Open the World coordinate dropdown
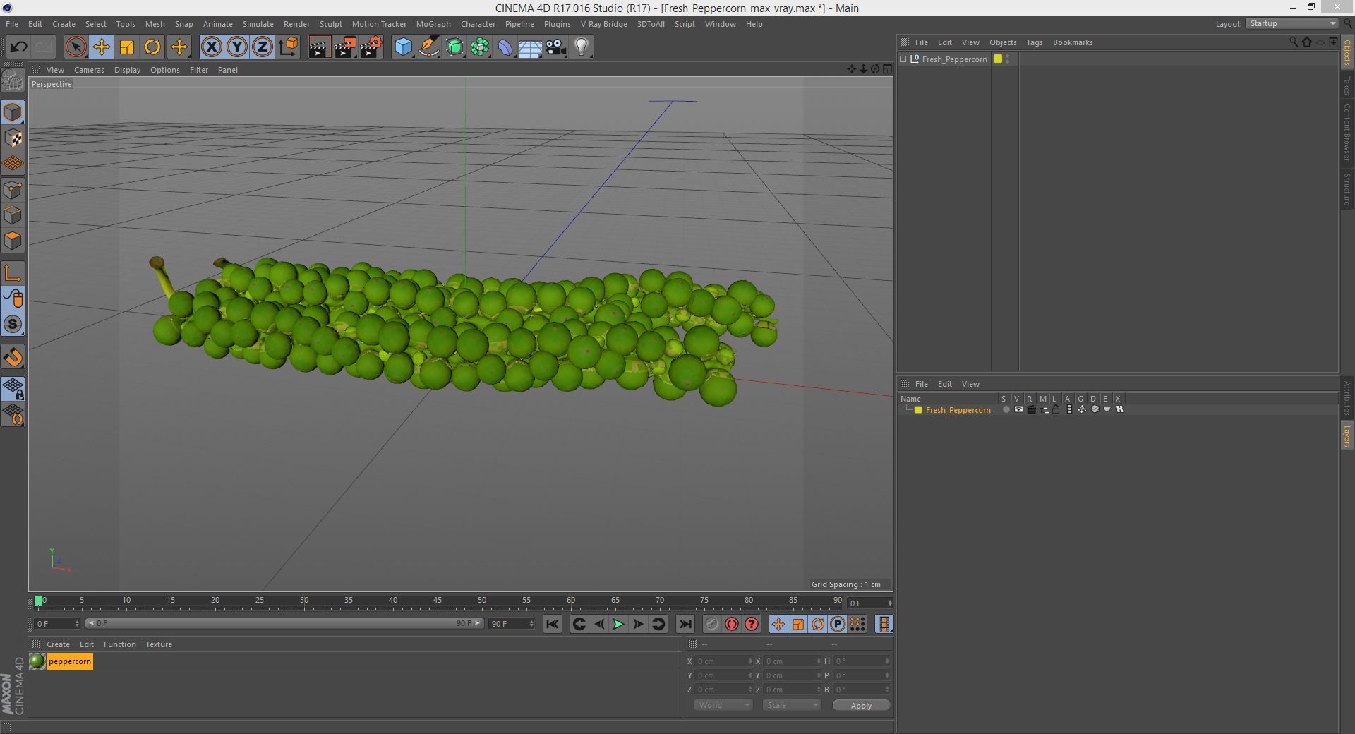This screenshot has height=734, width=1355. tap(723, 705)
